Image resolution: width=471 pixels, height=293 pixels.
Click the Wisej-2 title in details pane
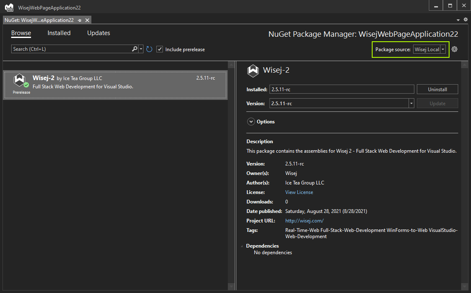[276, 70]
